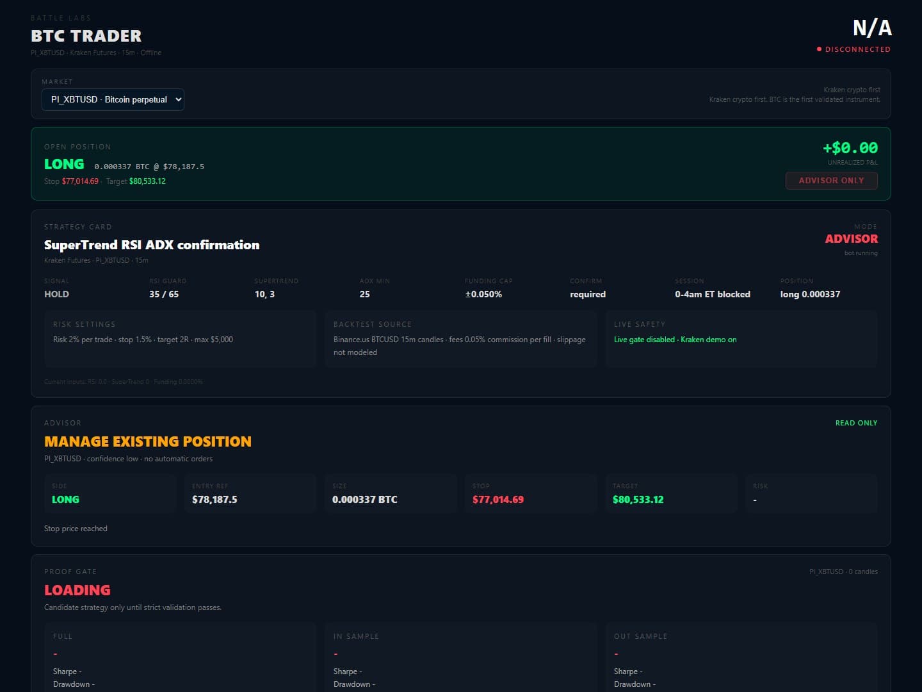
Task: Click the Size value 0.000337 BTC
Action: [x=365, y=500]
